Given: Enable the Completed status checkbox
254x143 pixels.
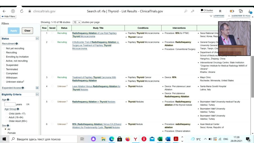Looking at the screenshot, I should pos(4,73).
